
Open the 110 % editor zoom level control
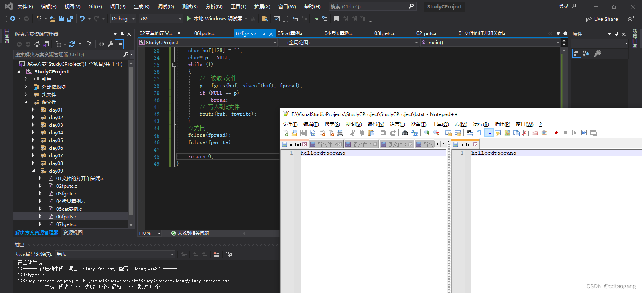(x=150, y=233)
